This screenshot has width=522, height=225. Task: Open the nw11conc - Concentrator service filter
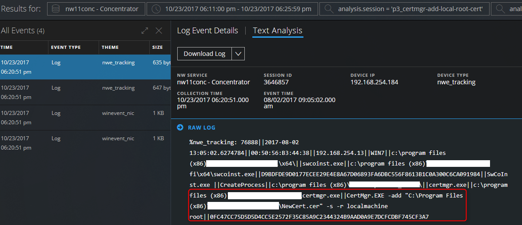pos(96,9)
